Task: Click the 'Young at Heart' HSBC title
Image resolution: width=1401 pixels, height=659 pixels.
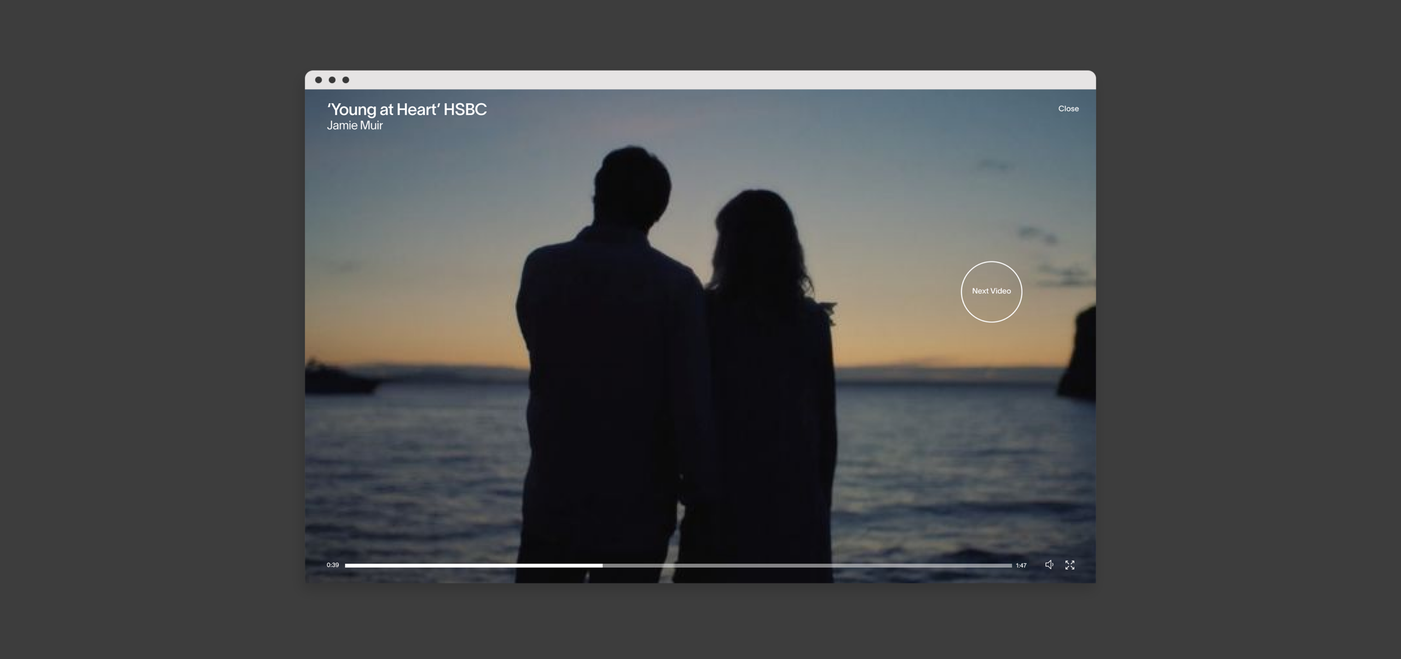Action: (x=407, y=109)
